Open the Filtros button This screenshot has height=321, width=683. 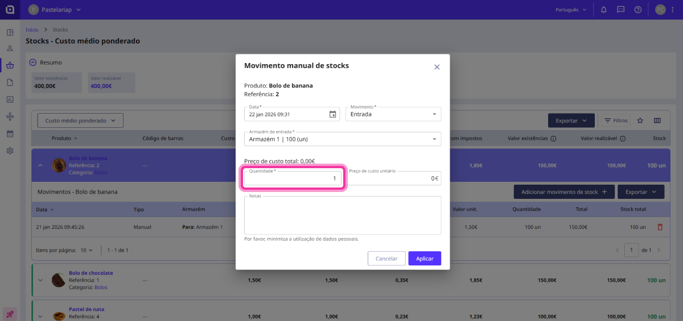pyautogui.click(x=616, y=120)
